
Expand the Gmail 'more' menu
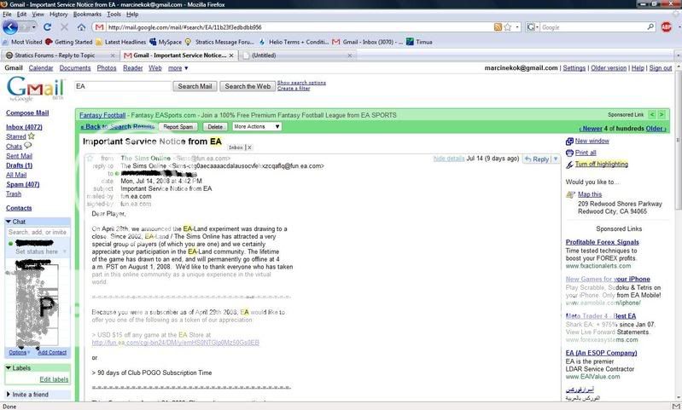[178, 68]
